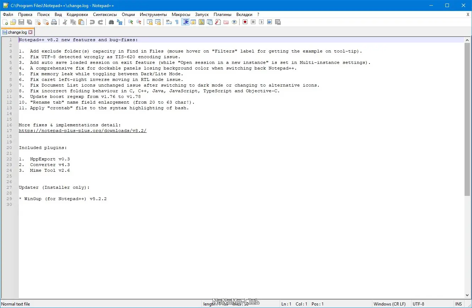Zoom in using the magnifier plus icon
Screen dimensions: 472x308
tap(131, 22)
